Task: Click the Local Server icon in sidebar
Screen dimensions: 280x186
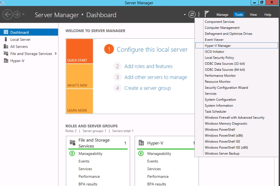Action: [6, 39]
